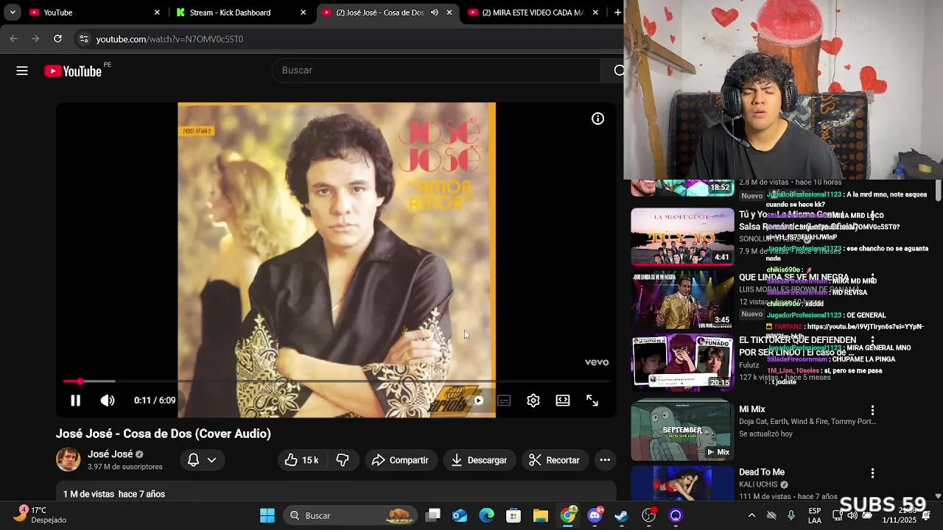Open Discord from taskbar
The height and width of the screenshot is (530, 943).
[x=595, y=515]
